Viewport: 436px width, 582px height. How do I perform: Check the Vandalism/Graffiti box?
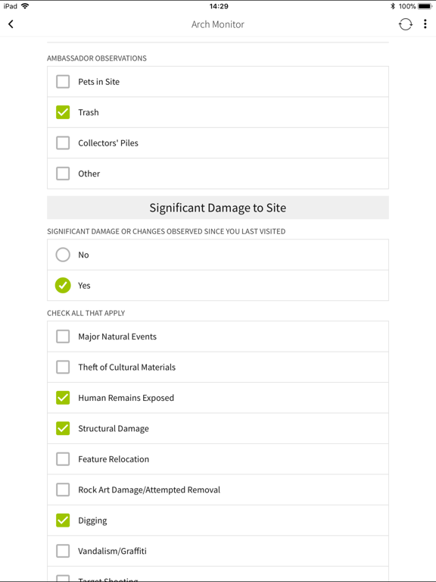(x=63, y=551)
